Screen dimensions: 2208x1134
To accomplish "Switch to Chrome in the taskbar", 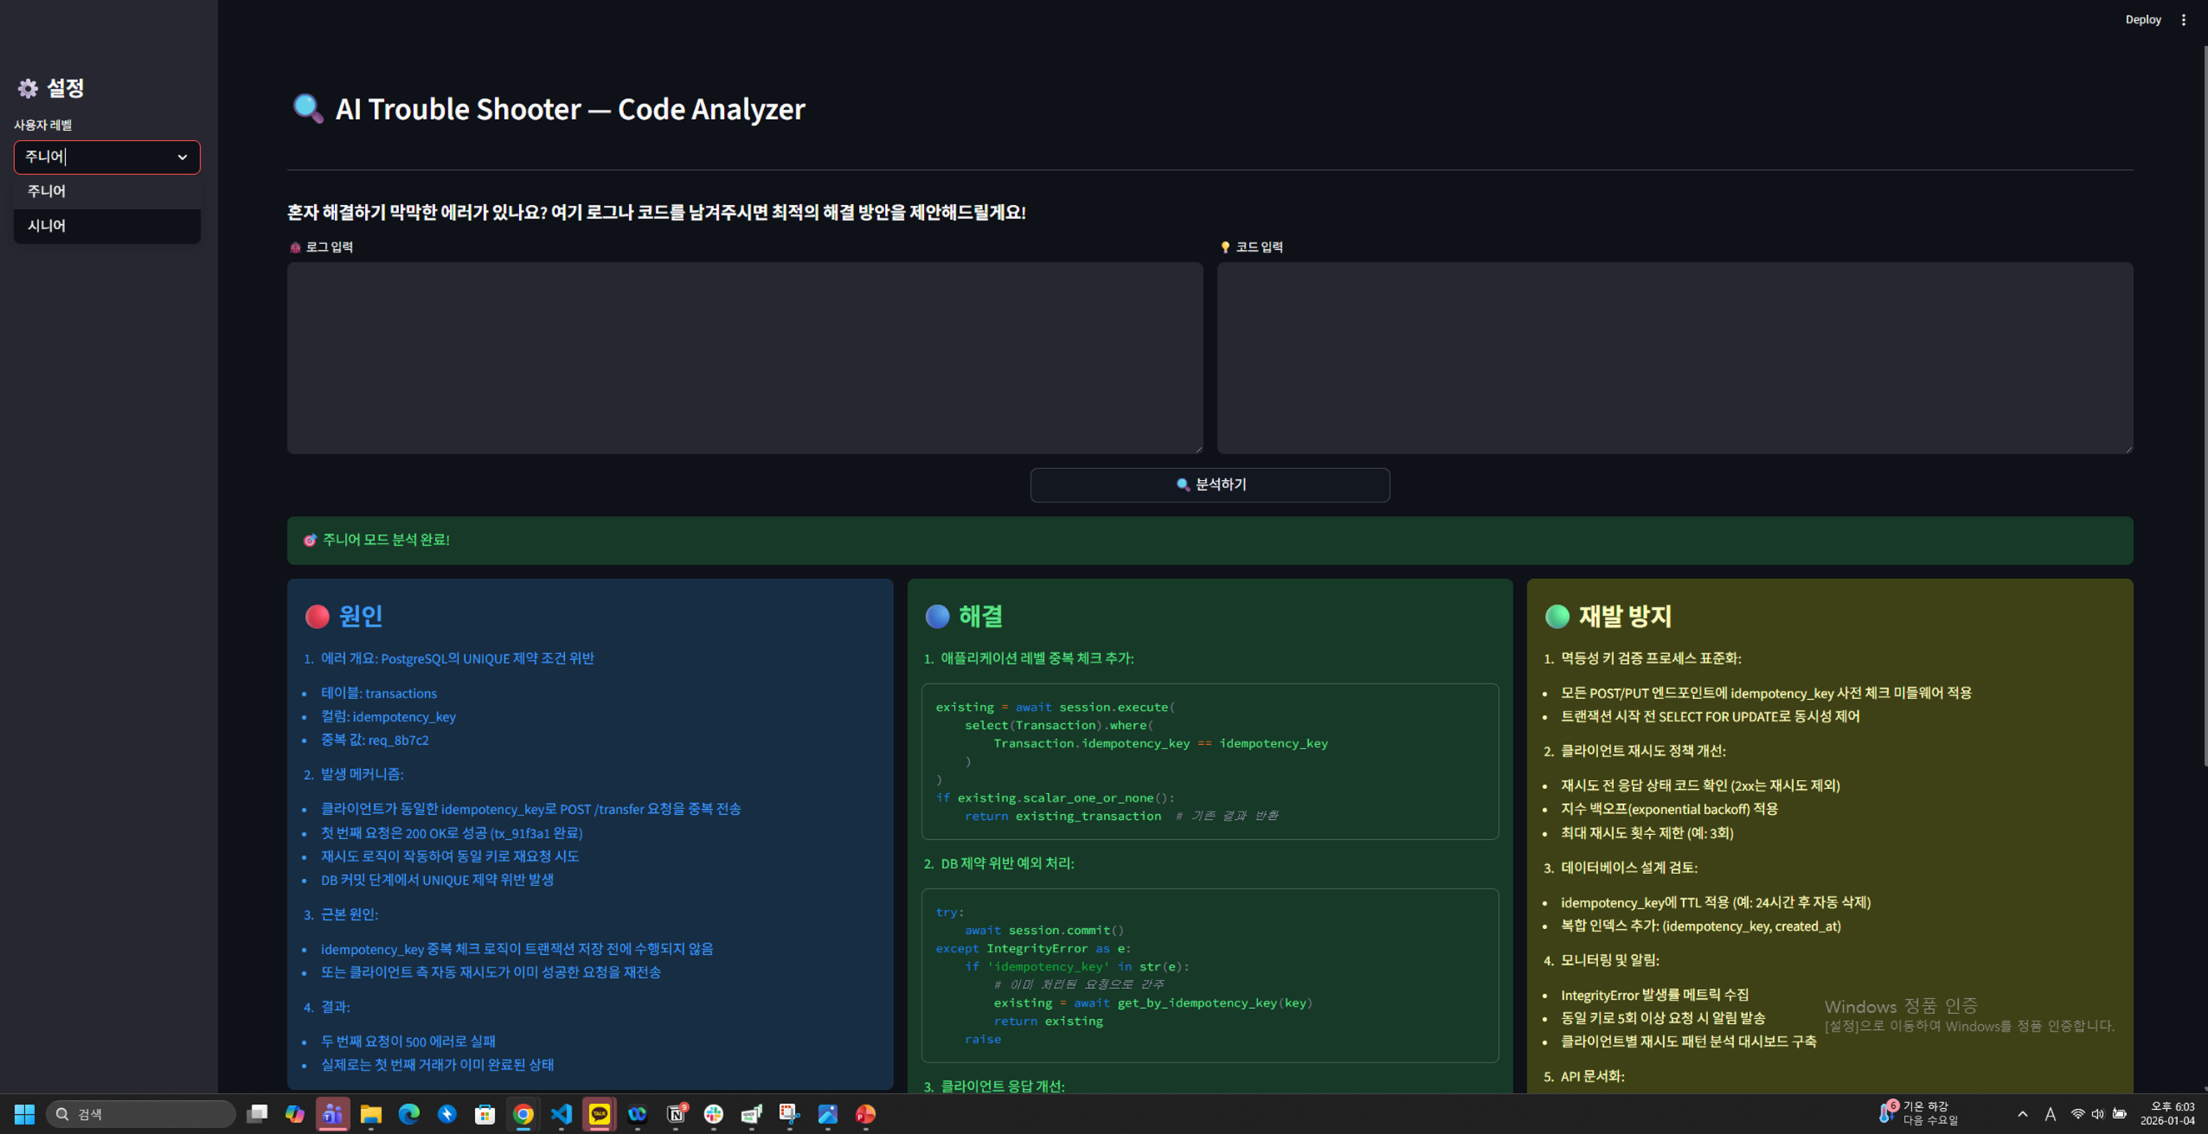I will point(523,1113).
